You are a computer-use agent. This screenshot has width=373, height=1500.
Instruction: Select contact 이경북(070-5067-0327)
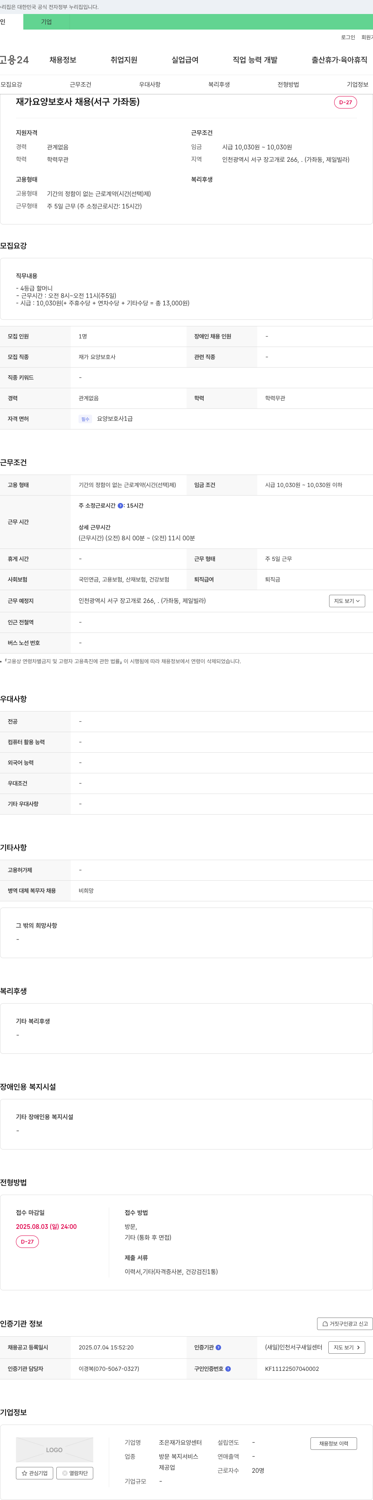[x=109, y=1369]
